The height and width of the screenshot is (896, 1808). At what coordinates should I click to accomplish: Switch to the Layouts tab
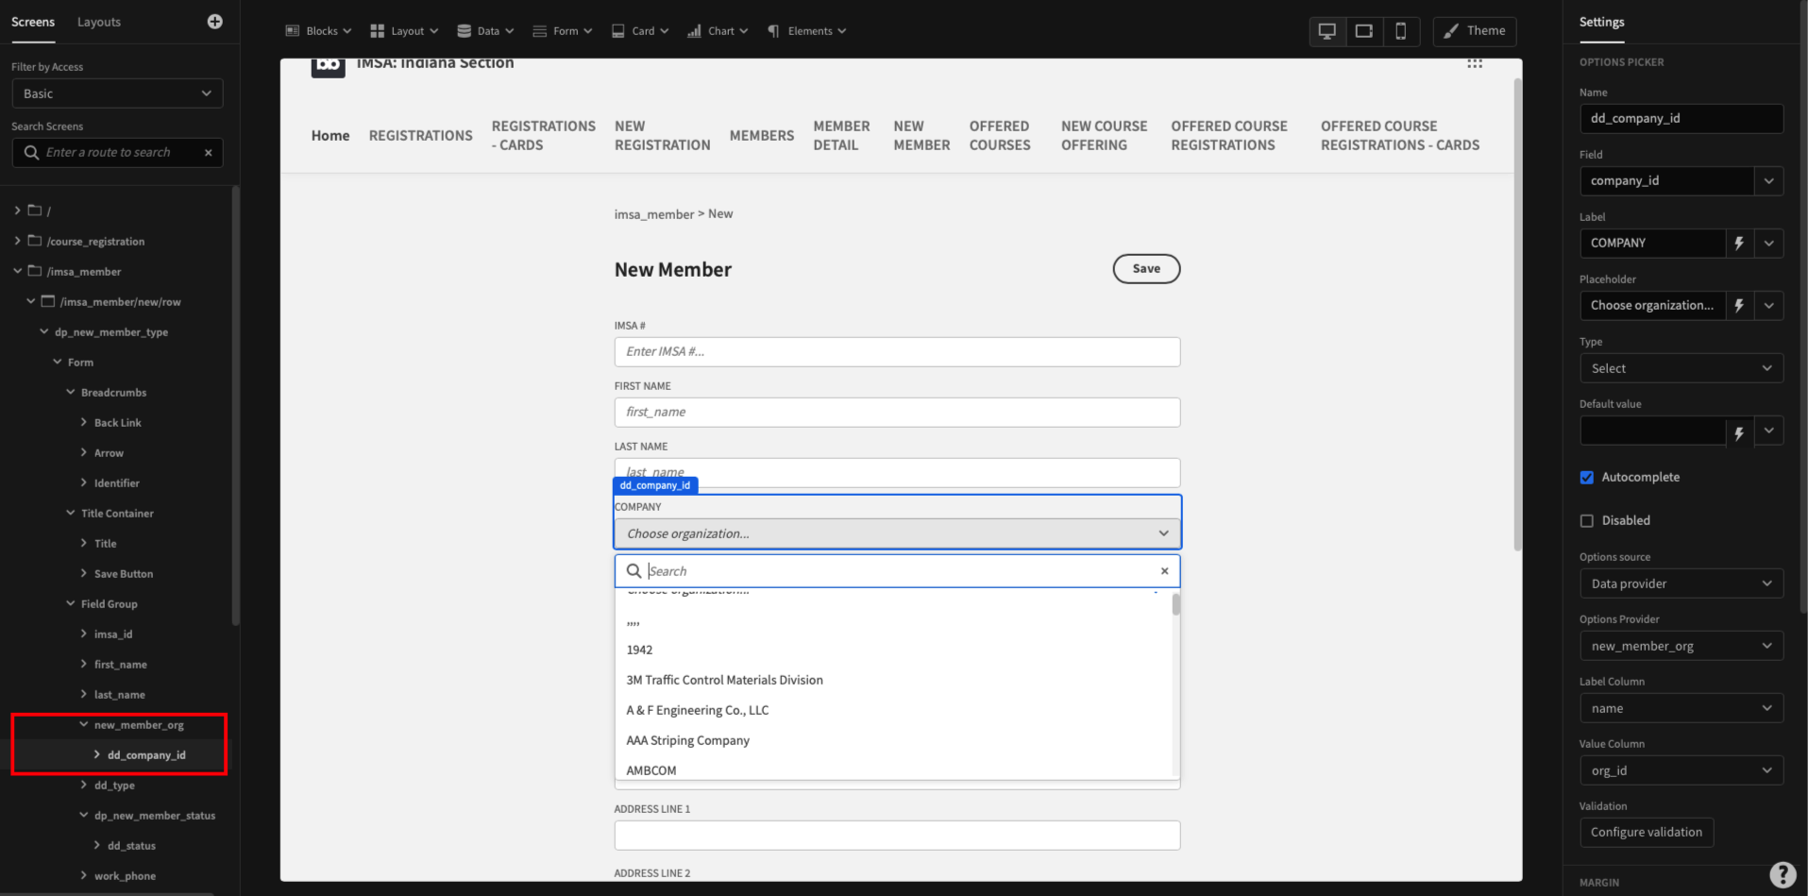[98, 22]
